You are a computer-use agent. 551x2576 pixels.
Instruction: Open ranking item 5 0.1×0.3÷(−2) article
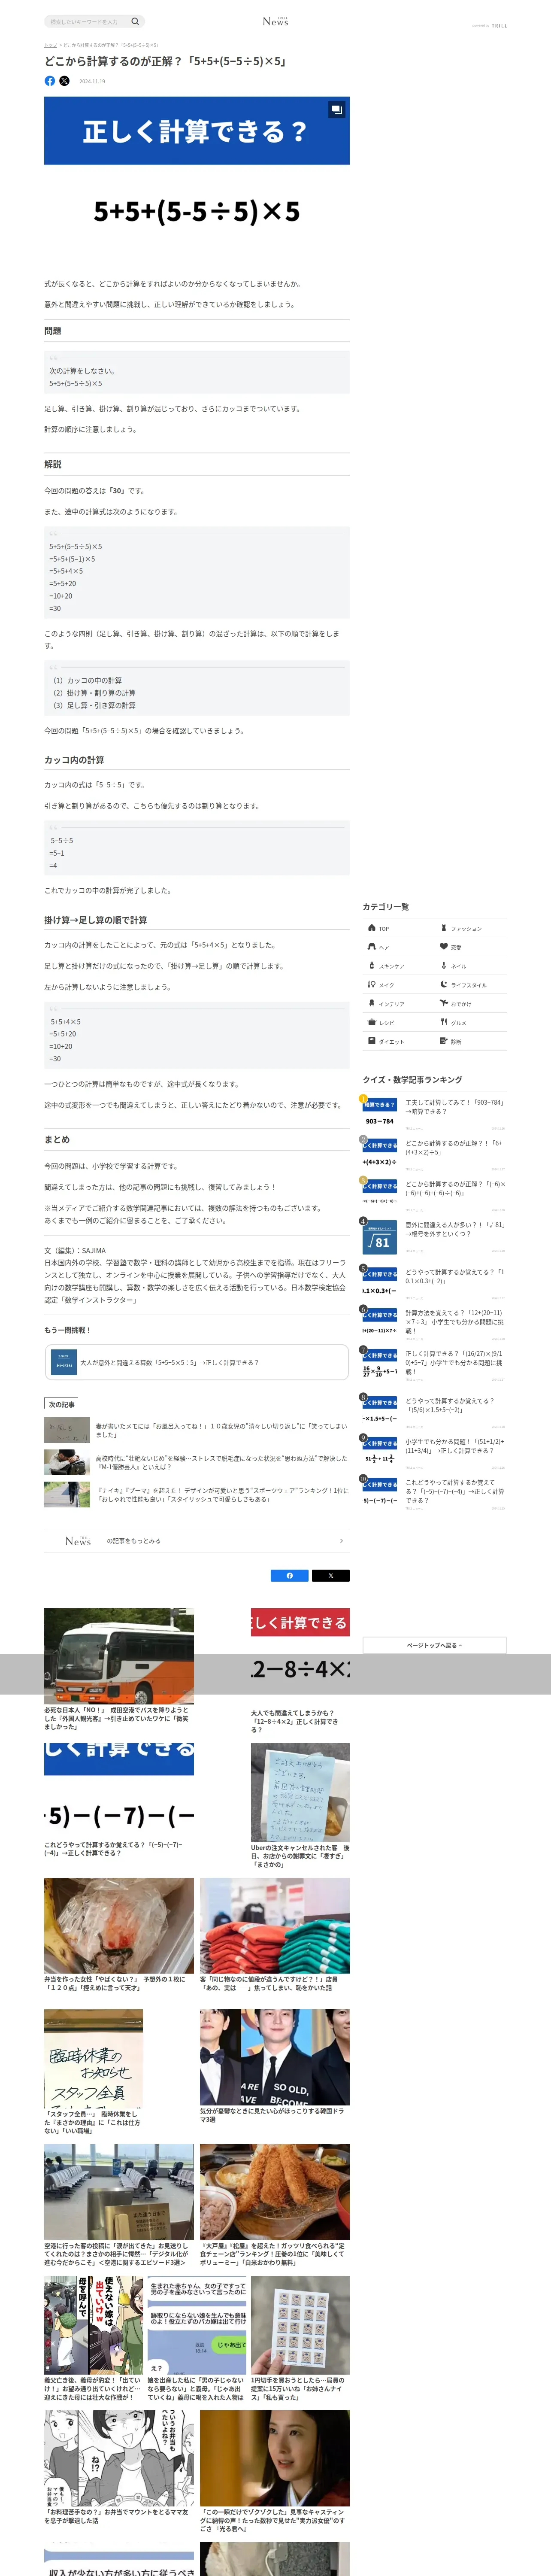tap(434, 1282)
